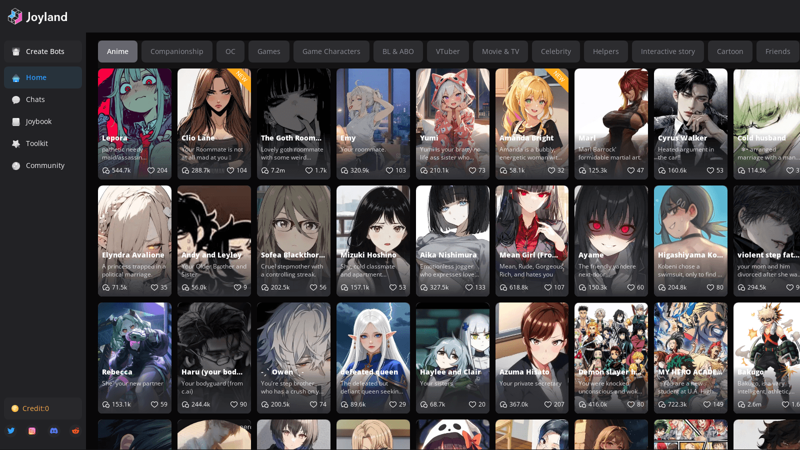Open the Andy and Leyley card
The width and height of the screenshot is (800, 450).
(214, 241)
